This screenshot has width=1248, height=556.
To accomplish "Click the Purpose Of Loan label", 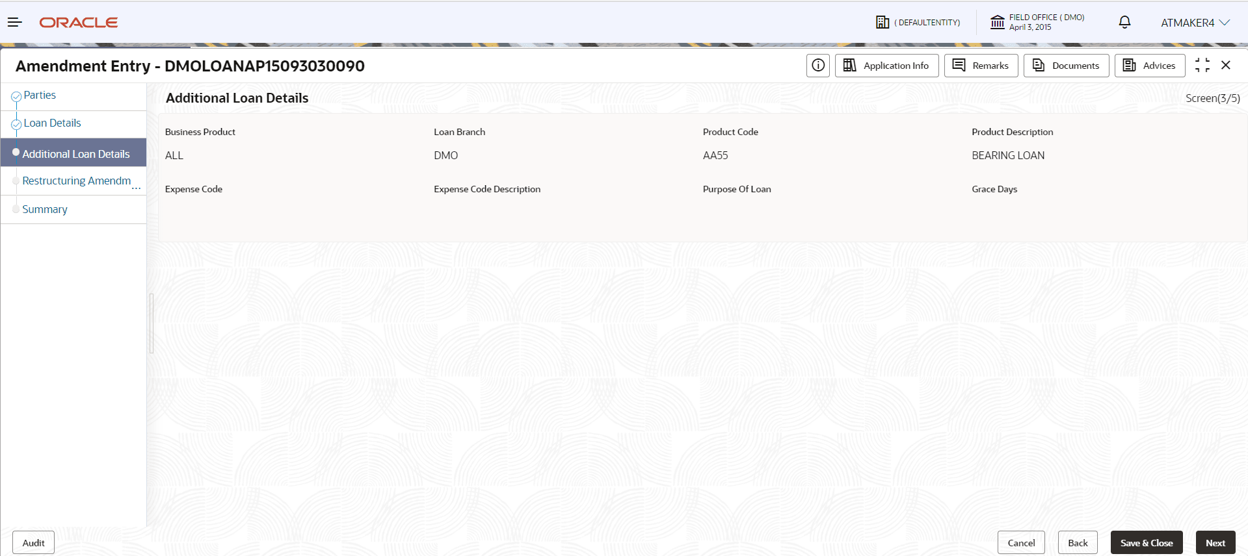I will coord(737,189).
